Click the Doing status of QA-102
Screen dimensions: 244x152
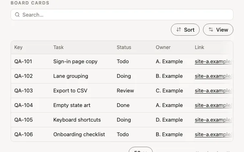124,76
